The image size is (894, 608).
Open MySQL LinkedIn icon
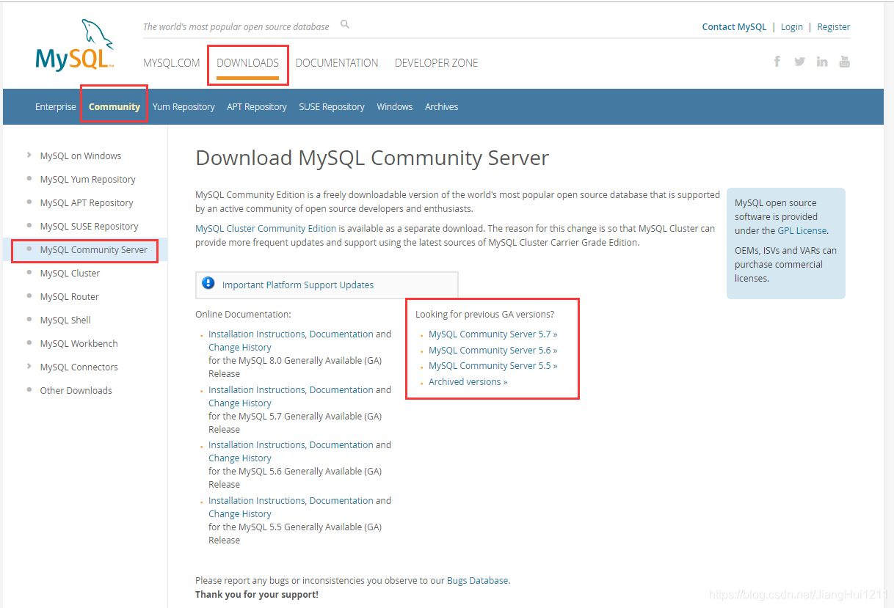click(822, 62)
